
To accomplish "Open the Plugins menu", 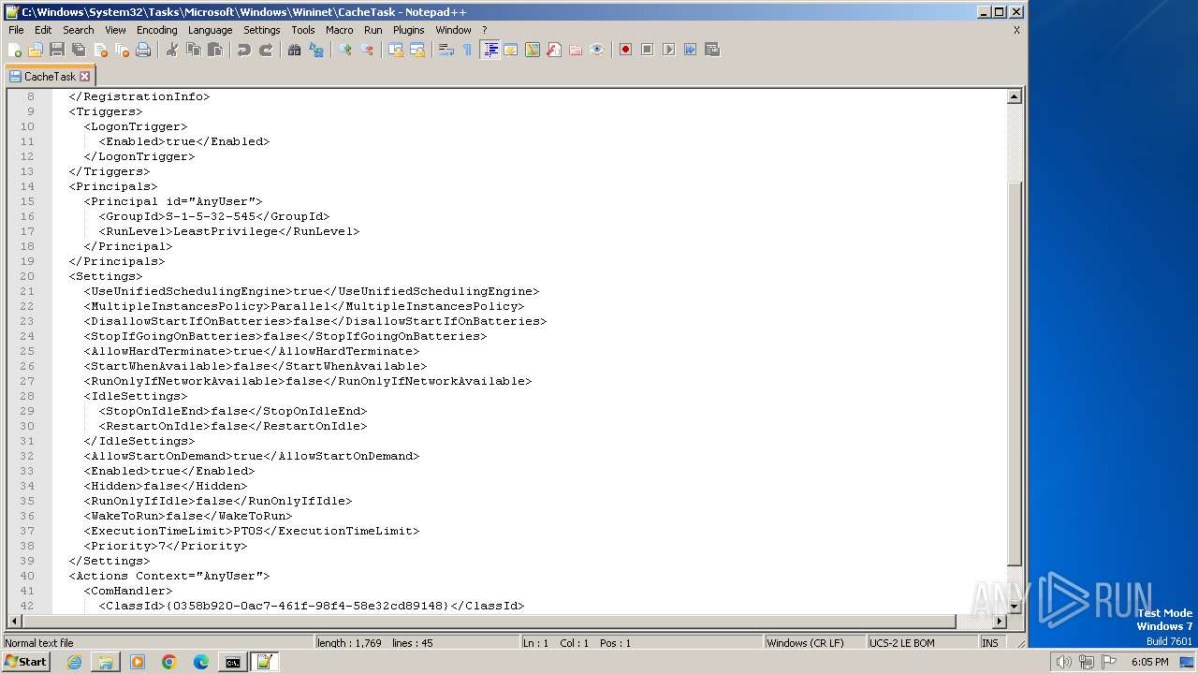I will pos(408,30).
